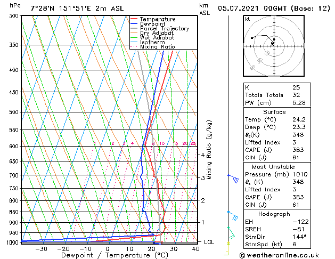Click the LCL level marker label
Screen dimensions: 335x259
209,242
